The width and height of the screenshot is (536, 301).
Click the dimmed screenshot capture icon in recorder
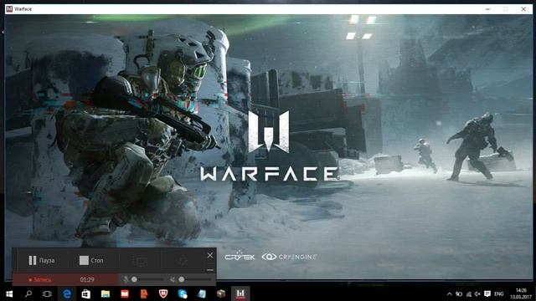[140, 261]
